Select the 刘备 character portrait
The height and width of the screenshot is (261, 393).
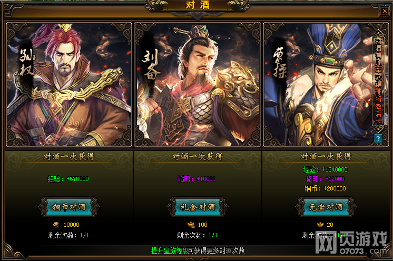click(198, 85)
